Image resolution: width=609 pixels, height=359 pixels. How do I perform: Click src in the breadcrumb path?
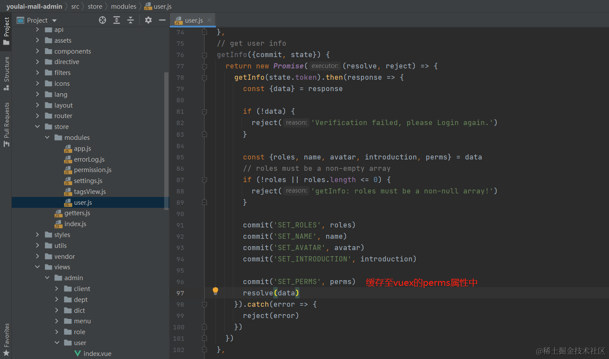pyautogui.click(x=75, y=6)
